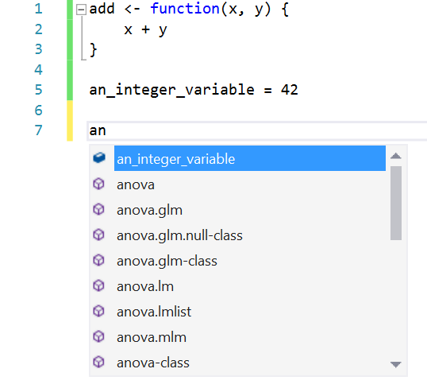Click the purple cube icon beside anova
The width and height of the screenshot is (427, 392).
(98, 184)
